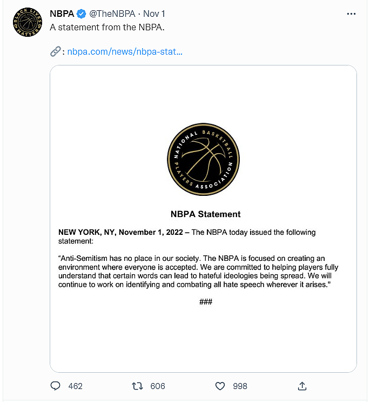Screen dimensions: 370x402
Task: Click the chain link icon
Action: (x=55, y=52)
